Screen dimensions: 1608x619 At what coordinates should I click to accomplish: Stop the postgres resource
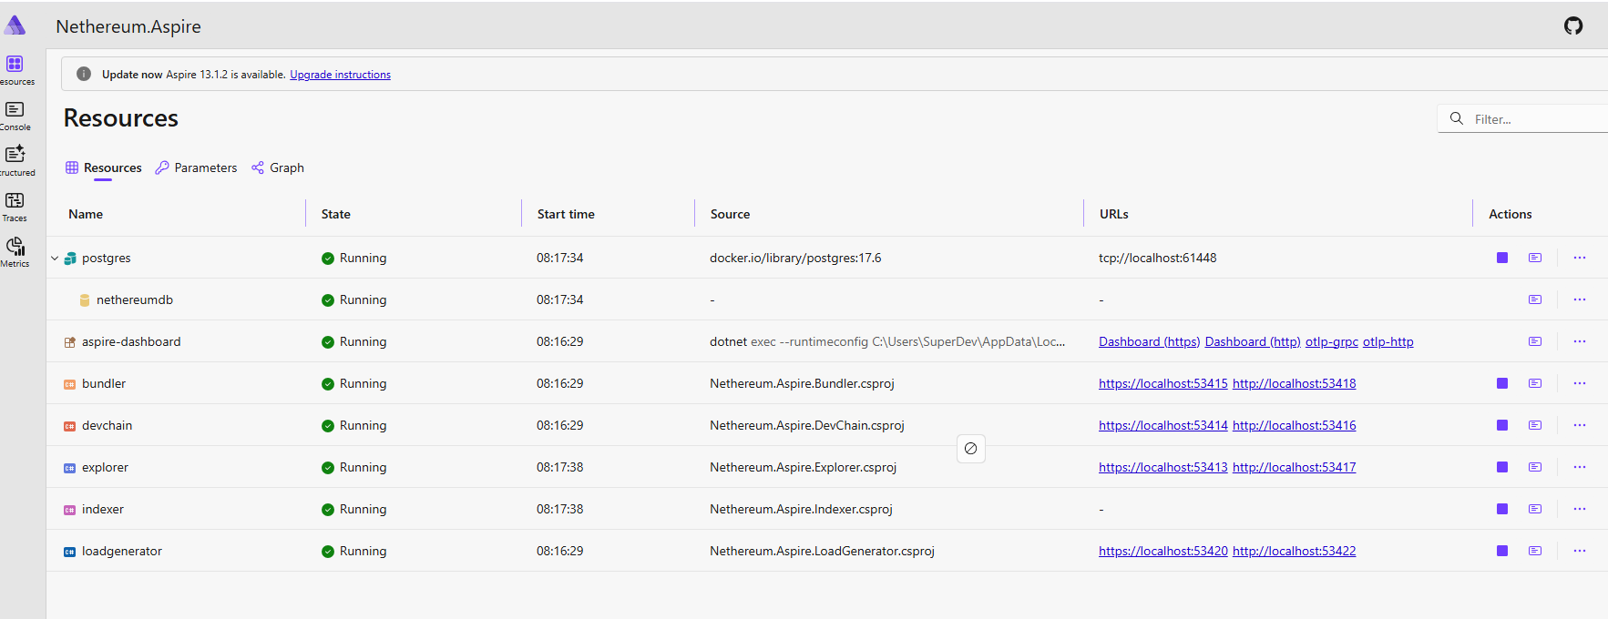pyautogui.click(x=1502, y=258)
